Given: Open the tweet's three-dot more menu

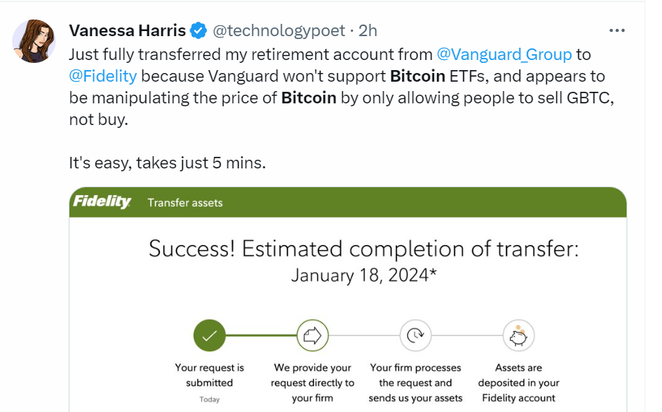Looking at the screenshot, I should [x=617, y=30].
